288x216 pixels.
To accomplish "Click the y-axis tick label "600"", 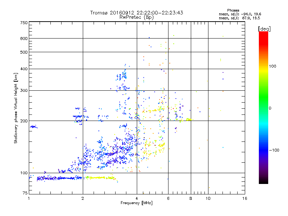I will (x=24, y=39).
